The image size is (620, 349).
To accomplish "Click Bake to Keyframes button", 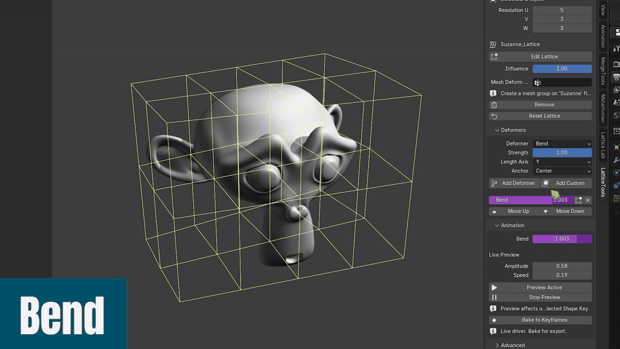I will 541,320.
